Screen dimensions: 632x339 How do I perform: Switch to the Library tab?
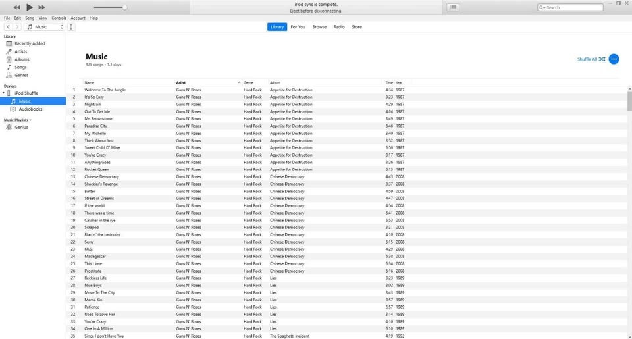click(277, 26)
